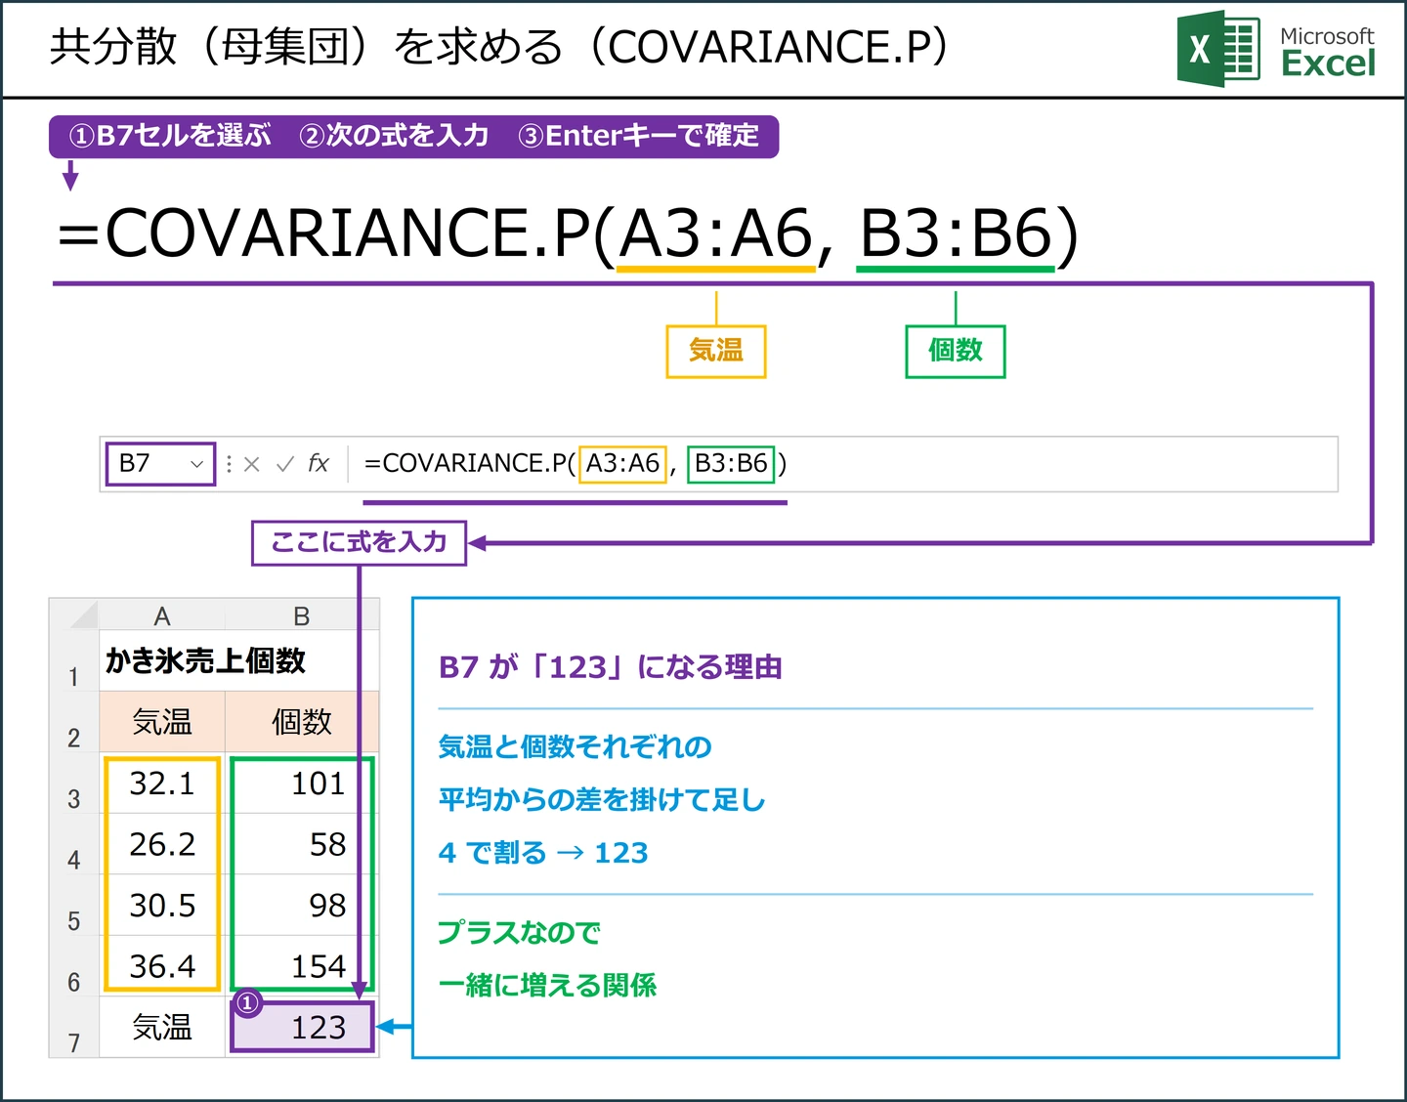Open the Insert Function fx button

point(319,463)
